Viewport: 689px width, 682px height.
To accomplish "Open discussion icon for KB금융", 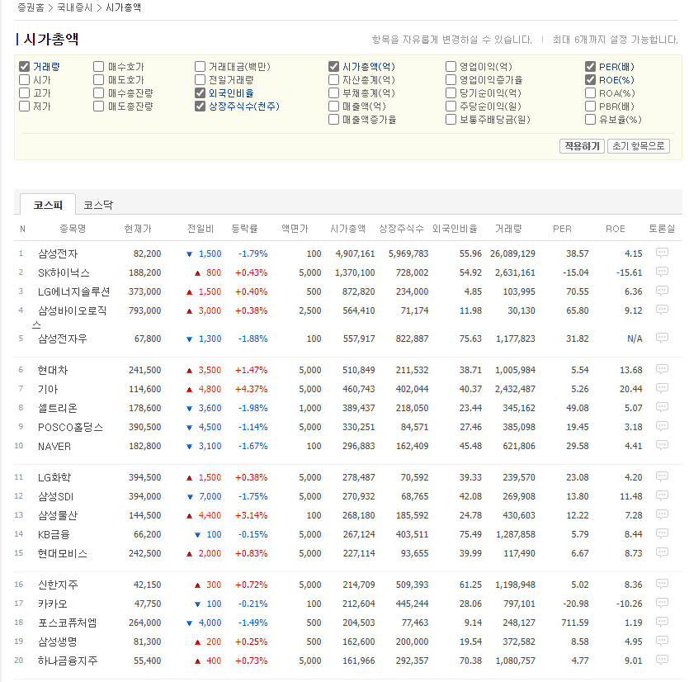I will [662, 533].
